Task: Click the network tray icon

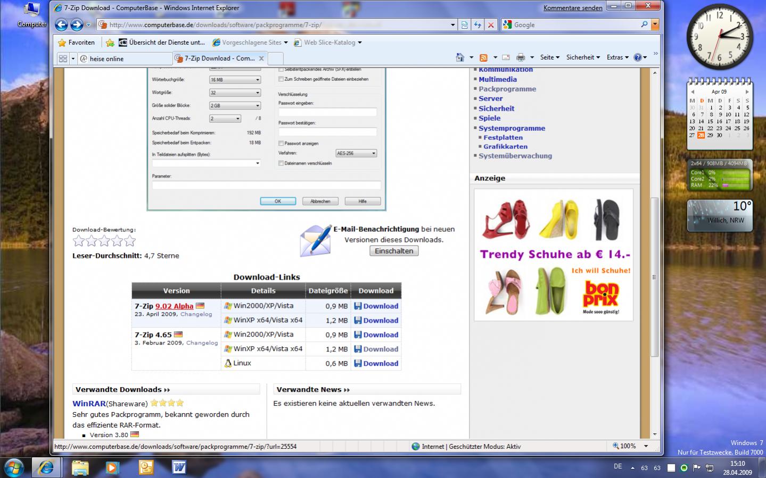Action: (x=710, y=468)
